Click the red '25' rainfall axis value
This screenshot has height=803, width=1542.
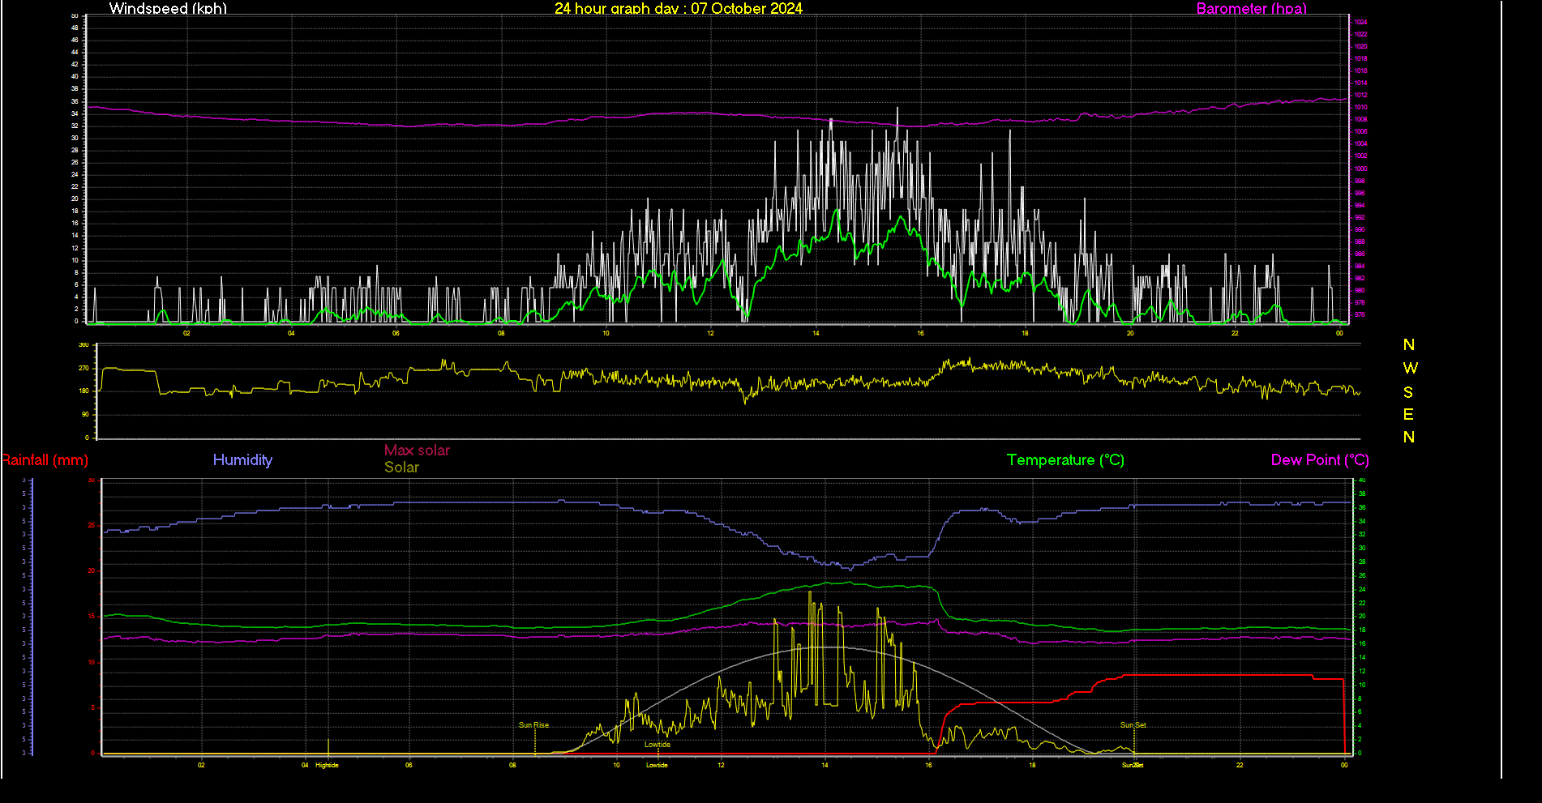coord(92,526)
